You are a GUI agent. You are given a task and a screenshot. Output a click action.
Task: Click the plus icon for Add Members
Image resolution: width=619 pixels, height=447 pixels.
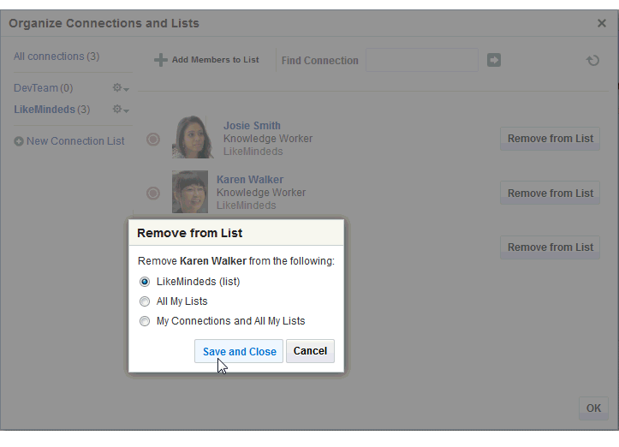[x=160, y=60]
